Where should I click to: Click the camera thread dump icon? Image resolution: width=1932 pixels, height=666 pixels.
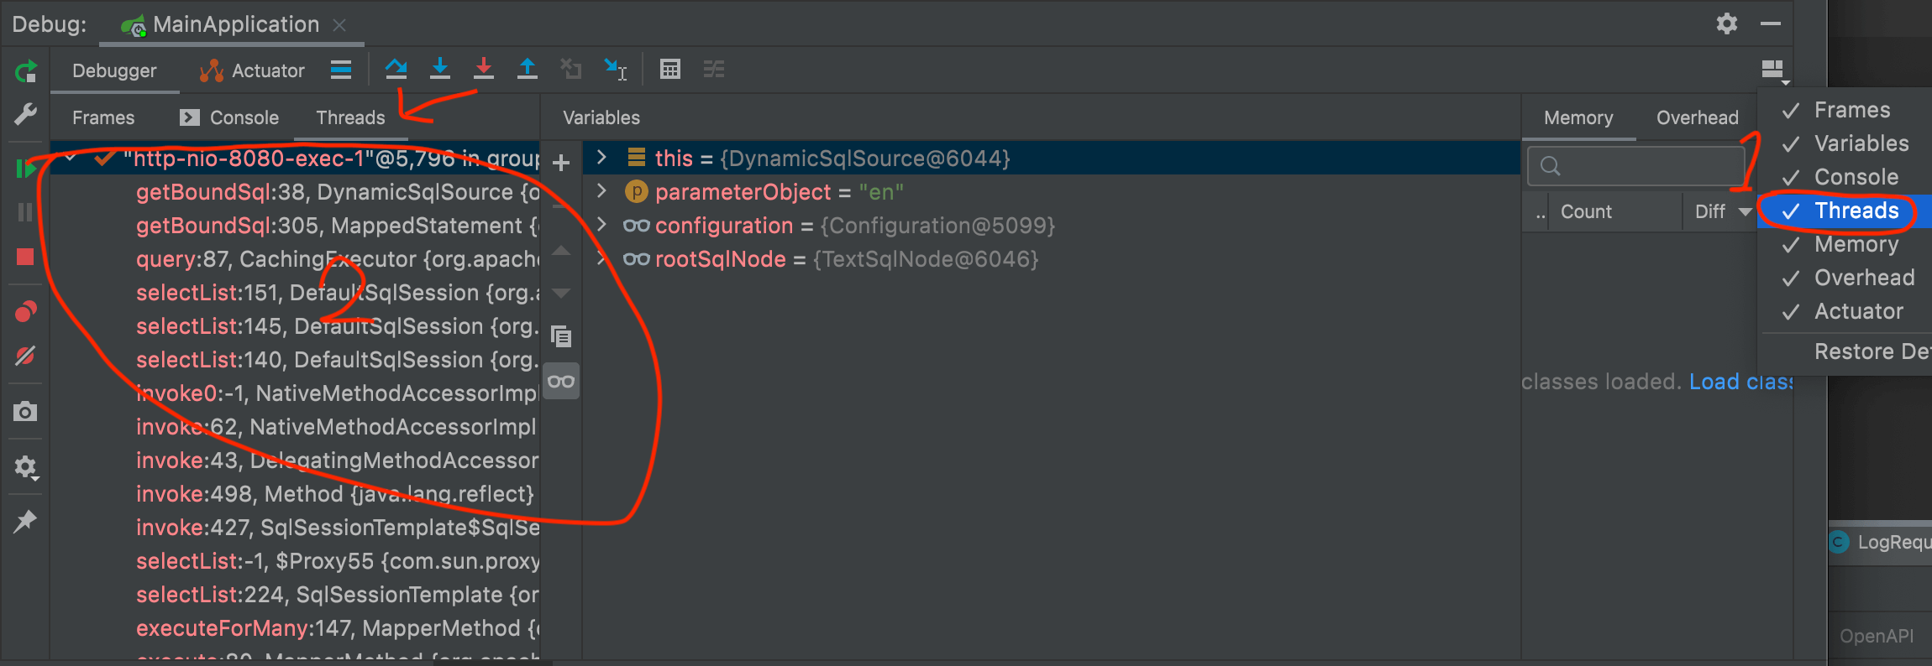click(x=25, y=412)
